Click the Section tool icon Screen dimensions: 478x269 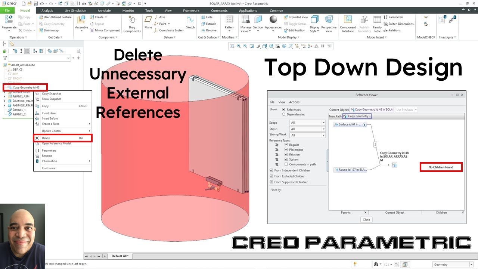(x=258, y=20)
